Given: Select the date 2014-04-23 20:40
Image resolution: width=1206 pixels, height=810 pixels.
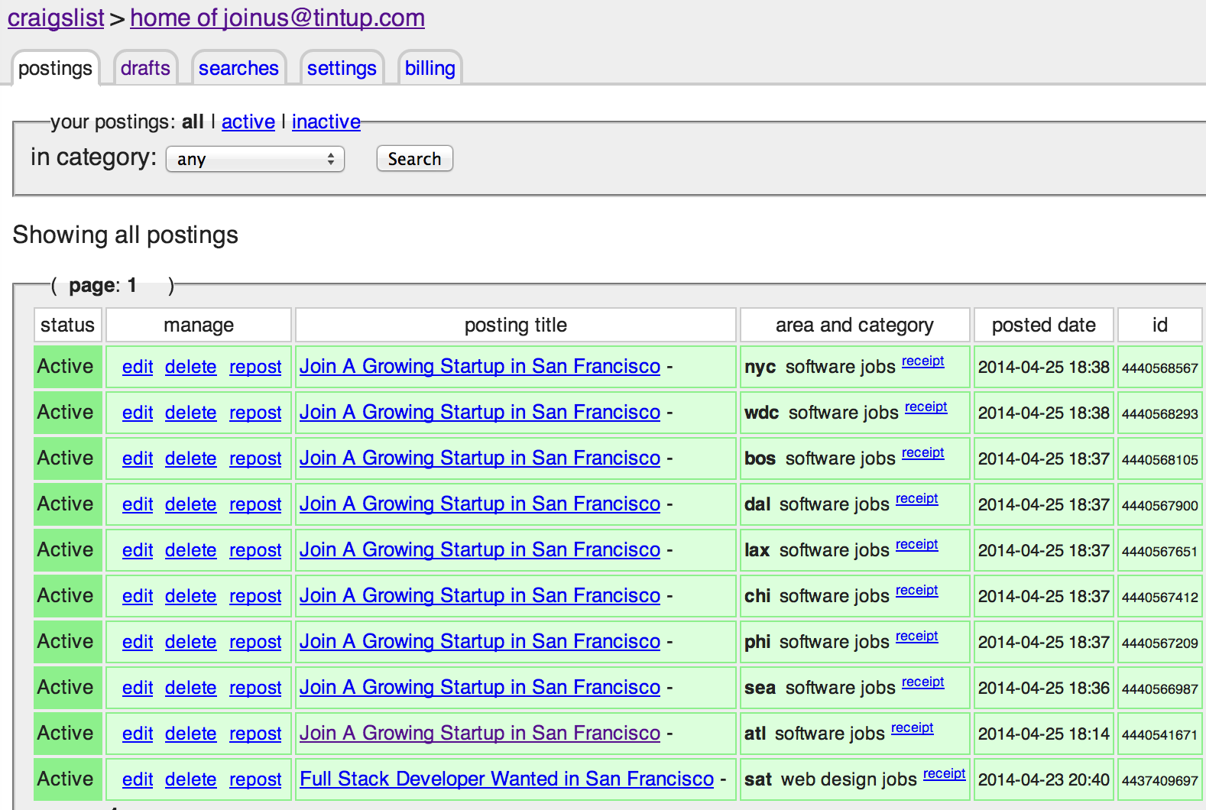Looking at the screenshot, I should [x=1044, y=779].
